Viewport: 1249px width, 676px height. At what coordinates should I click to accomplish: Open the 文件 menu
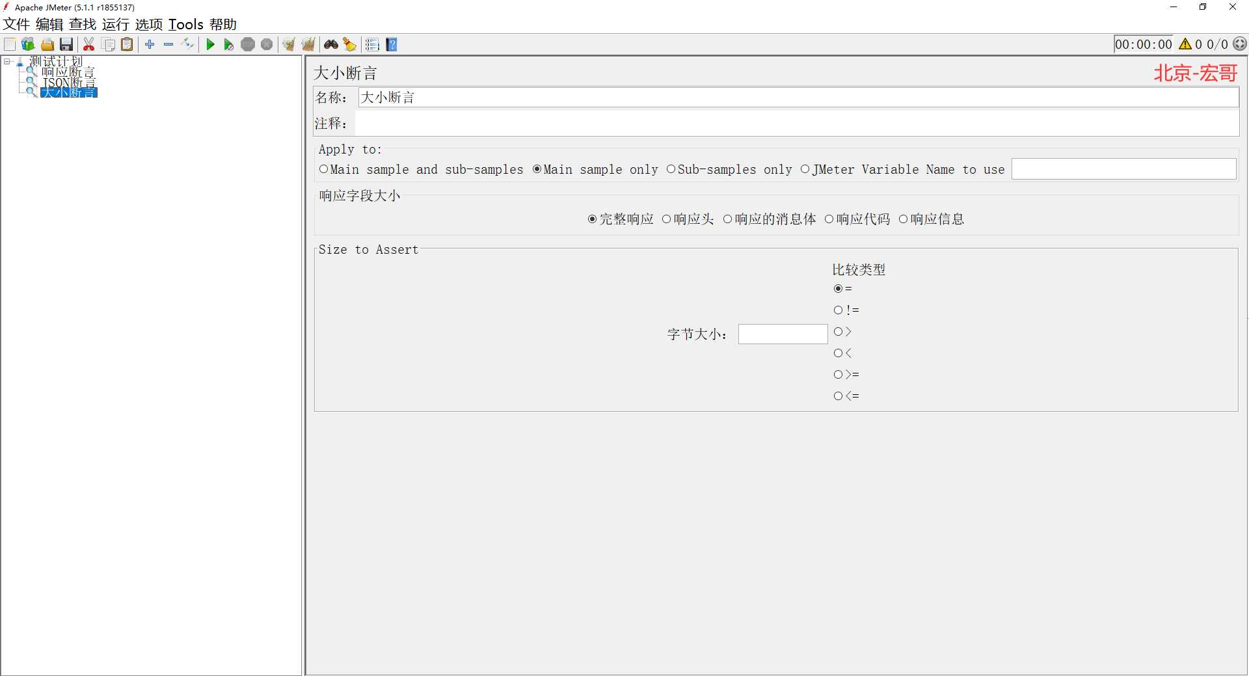click(16, 25)
